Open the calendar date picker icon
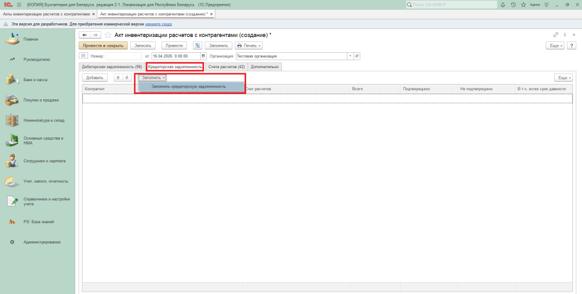Viewport: 582px width, 294px height. point(203,56)
